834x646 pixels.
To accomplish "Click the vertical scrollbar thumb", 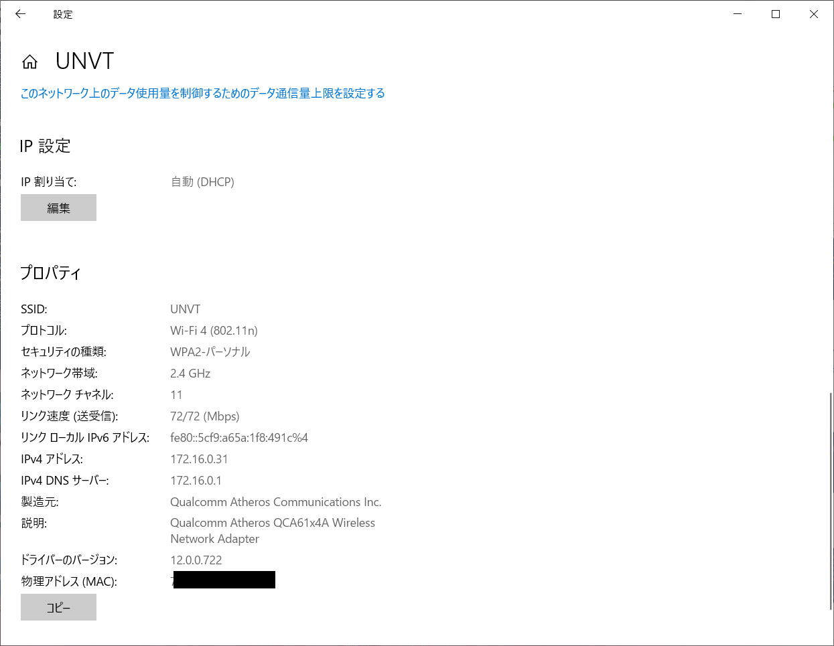I will coord(831,502).
